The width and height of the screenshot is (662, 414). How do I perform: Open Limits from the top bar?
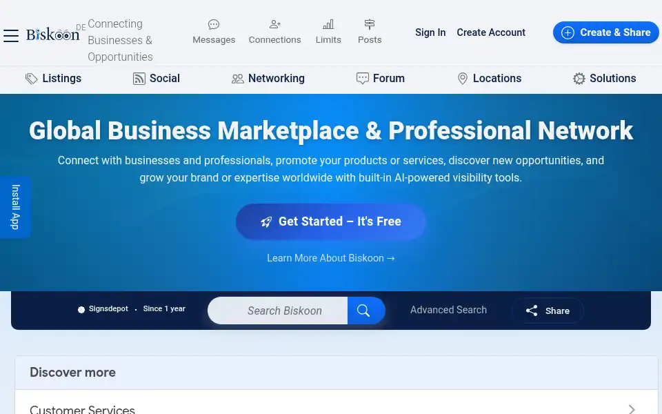click(328, 32)
